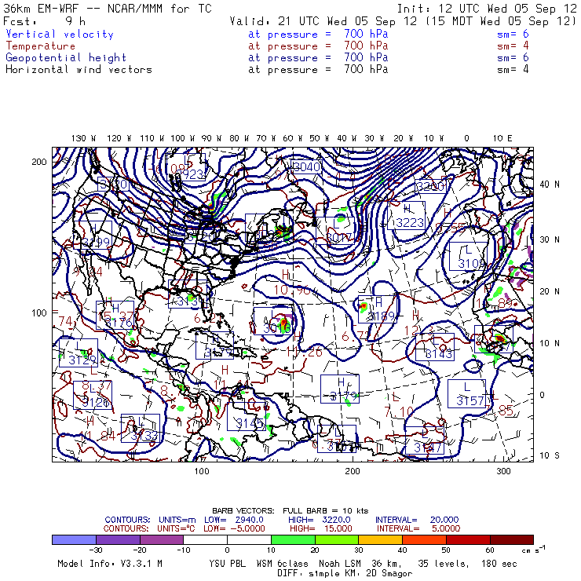Click the 'LOW= 2940.0' contour value

tap(234, 520)
